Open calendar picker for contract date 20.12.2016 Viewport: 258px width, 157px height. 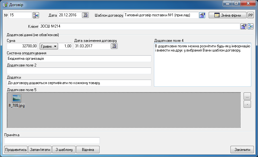tap(85, 15)
